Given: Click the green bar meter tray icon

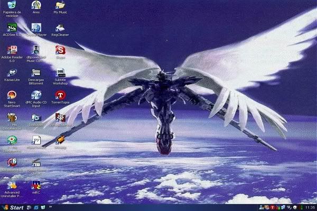Looking at the screenshot, I should 302,207.
